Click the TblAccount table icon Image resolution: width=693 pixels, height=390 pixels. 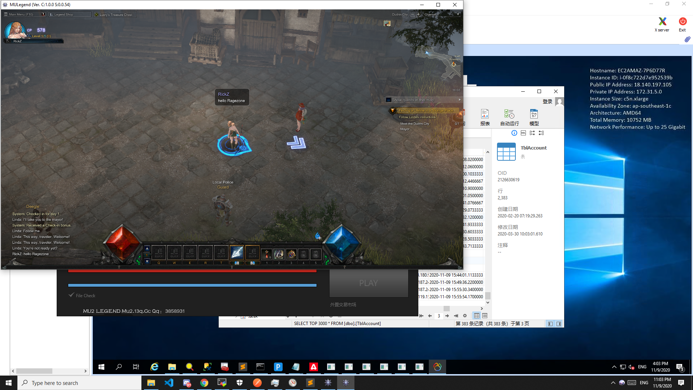click(506, 151)
